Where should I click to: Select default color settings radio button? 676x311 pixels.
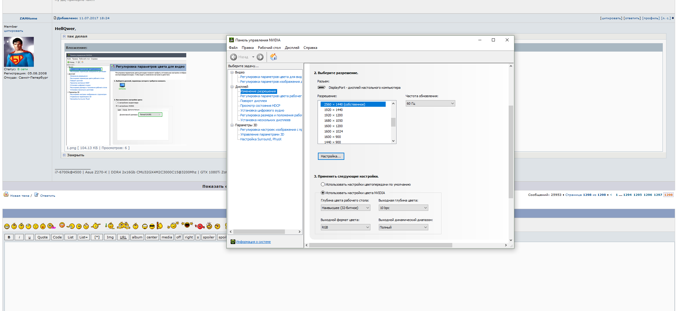(x=323, y=184)
